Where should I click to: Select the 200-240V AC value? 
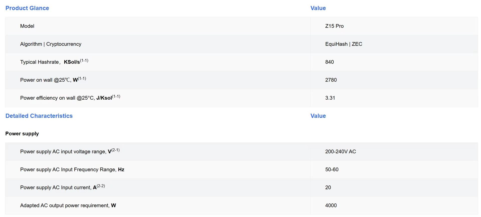click(340, 152)
